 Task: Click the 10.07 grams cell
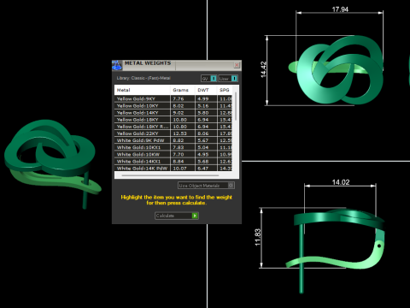[183, 169]
